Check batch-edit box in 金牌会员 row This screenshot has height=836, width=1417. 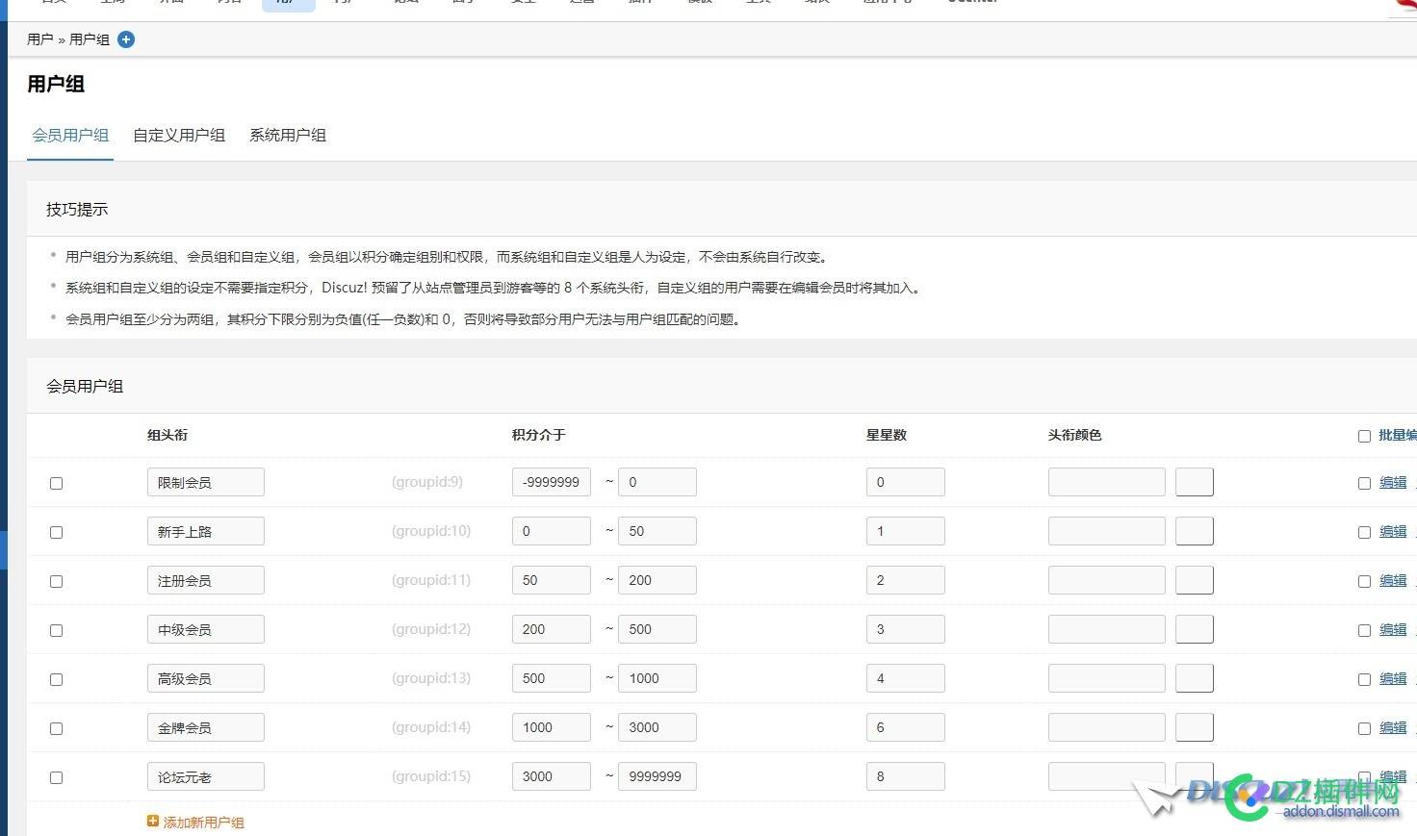(x=1364, y=728)
